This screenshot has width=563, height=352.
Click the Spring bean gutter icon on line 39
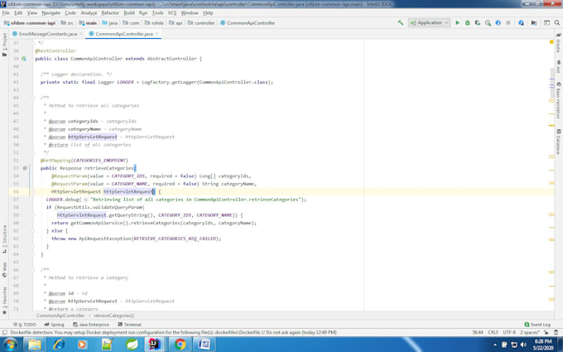pos(24,59)
